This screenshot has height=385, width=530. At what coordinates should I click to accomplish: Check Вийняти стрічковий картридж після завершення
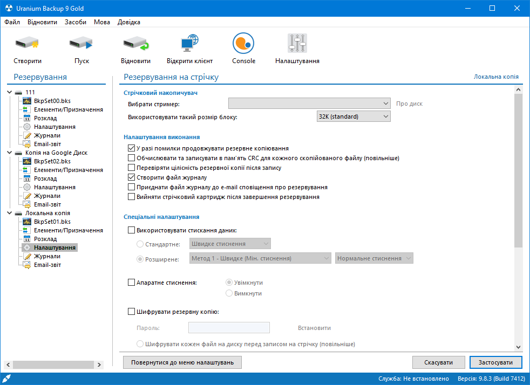(132, 197)
